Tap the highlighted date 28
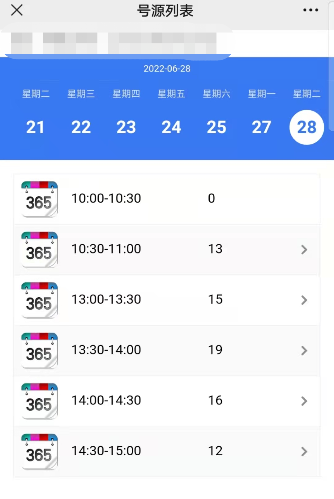This screenshot has width=334, height=499. pos(306,127)
